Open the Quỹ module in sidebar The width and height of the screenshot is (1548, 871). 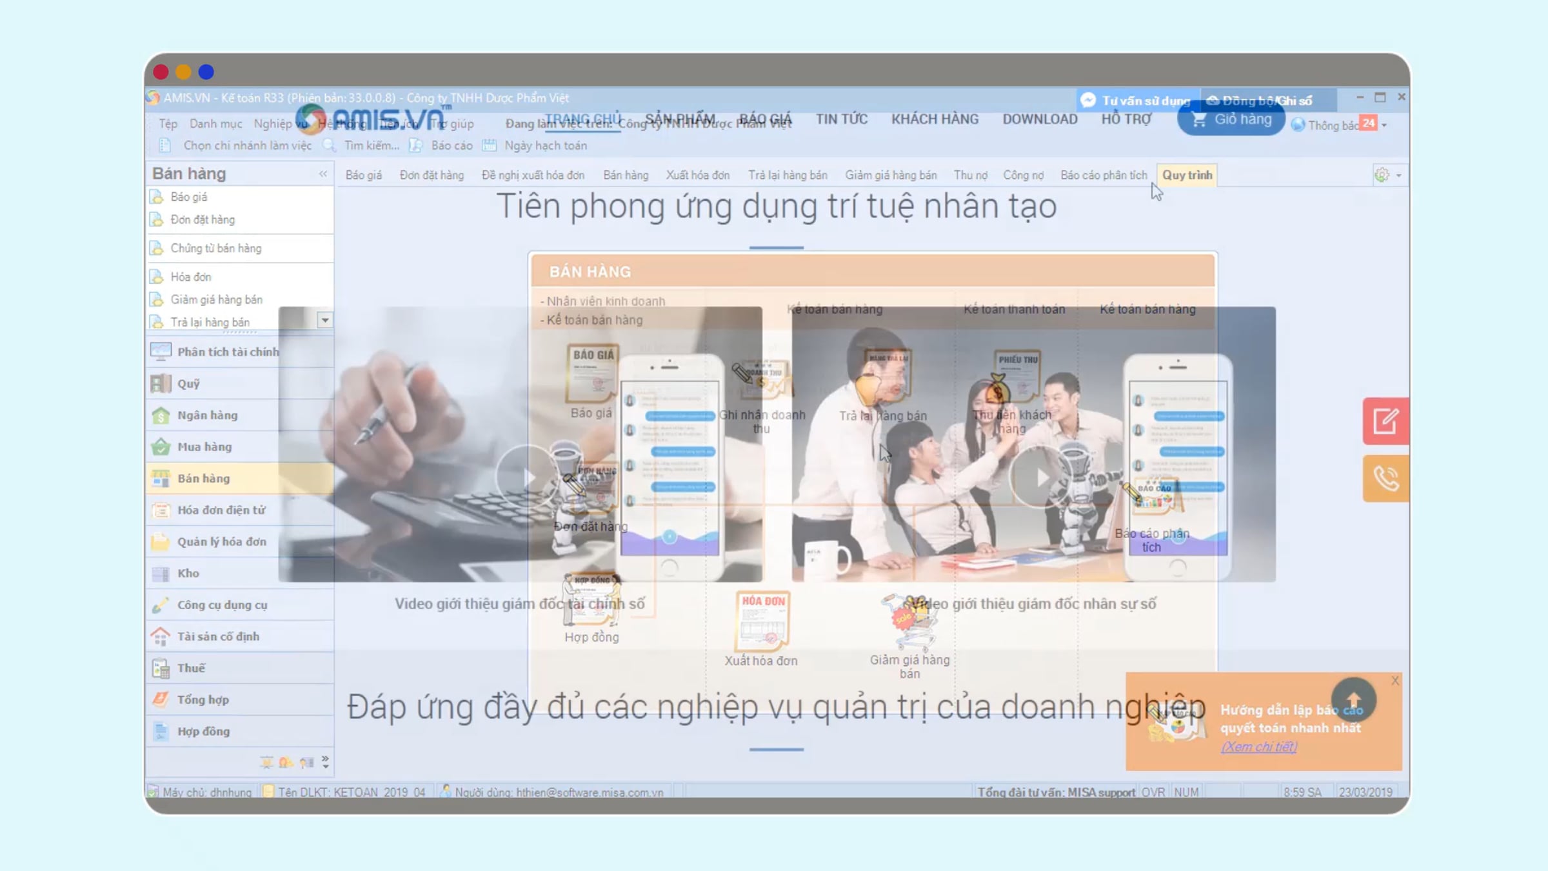point(240,383)
